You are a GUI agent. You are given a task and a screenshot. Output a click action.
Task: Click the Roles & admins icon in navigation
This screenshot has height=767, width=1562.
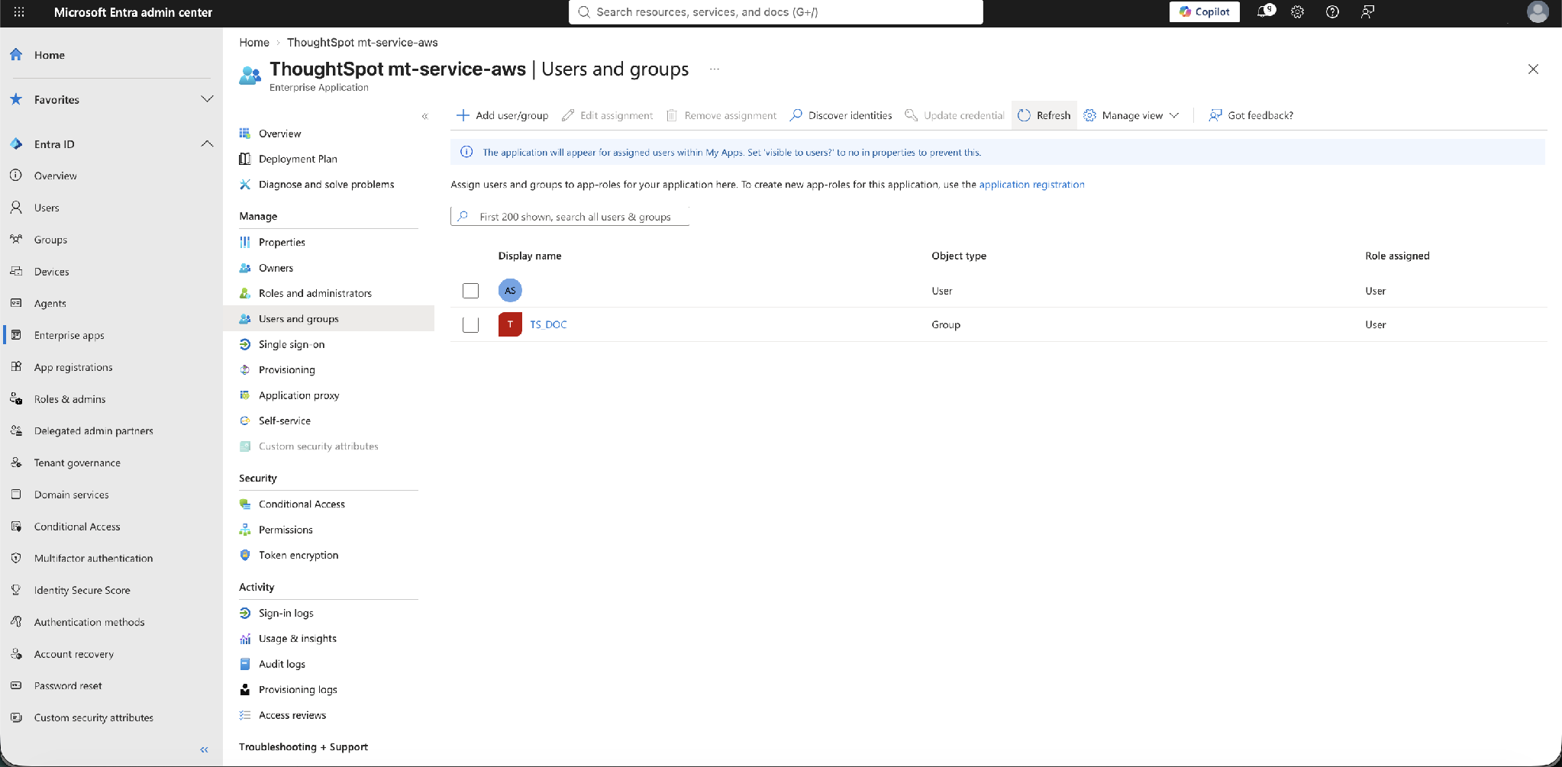(x=16, y=399)
